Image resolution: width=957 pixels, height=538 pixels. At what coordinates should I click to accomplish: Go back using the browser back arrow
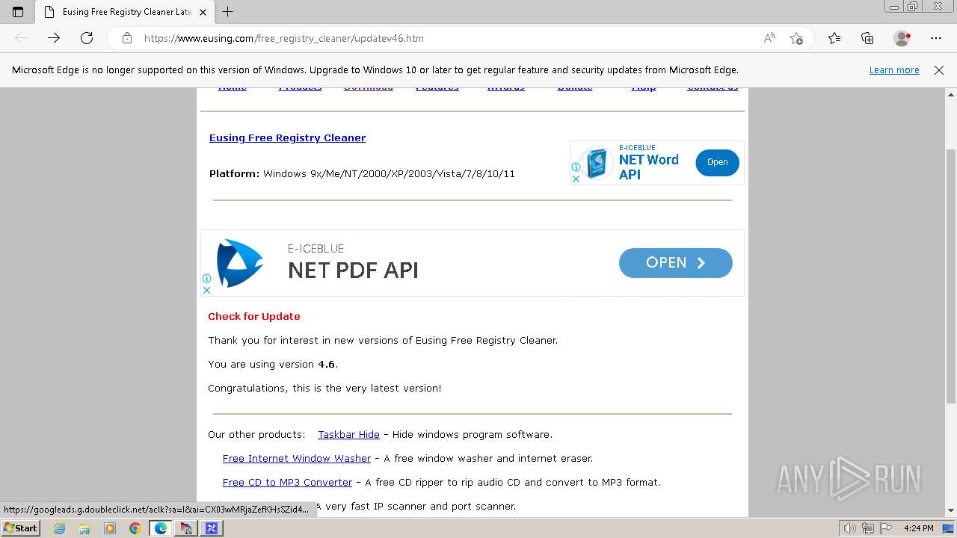[21, 38]
